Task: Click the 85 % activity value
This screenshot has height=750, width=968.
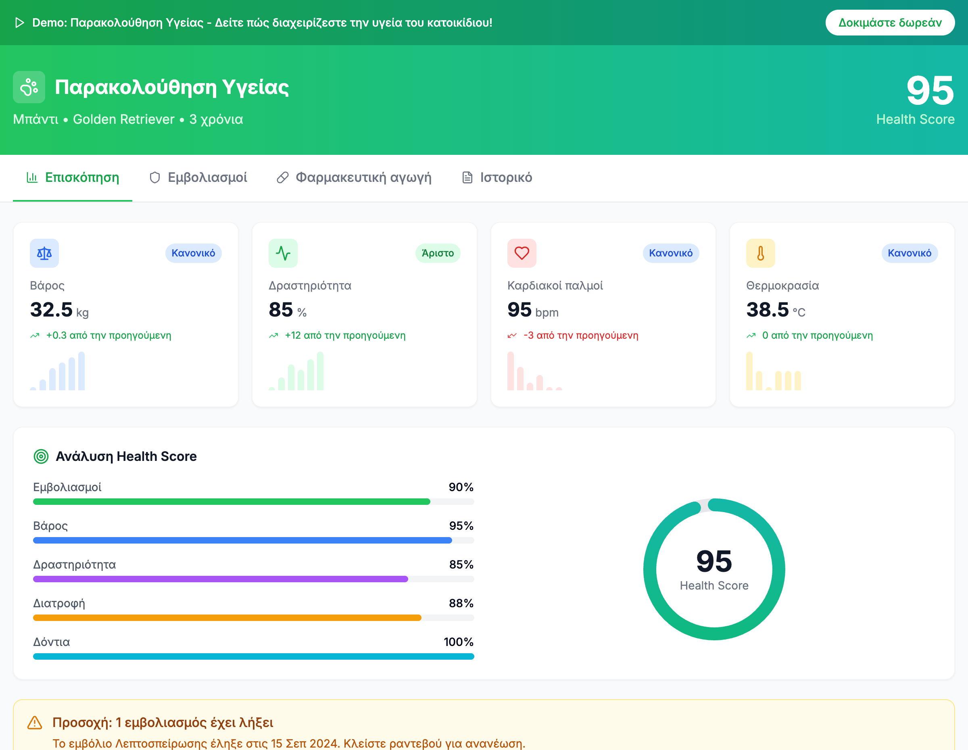Action: pos(288,310)
